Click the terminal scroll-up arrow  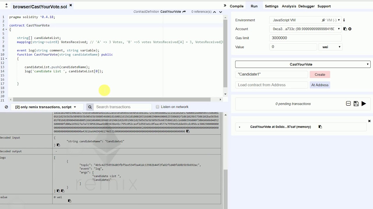coord(225,115)
